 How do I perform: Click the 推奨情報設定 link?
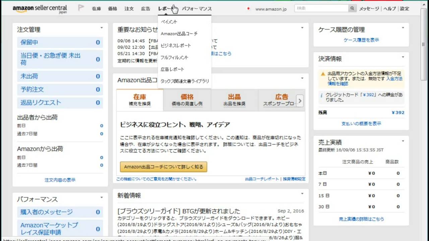[294, 179]
